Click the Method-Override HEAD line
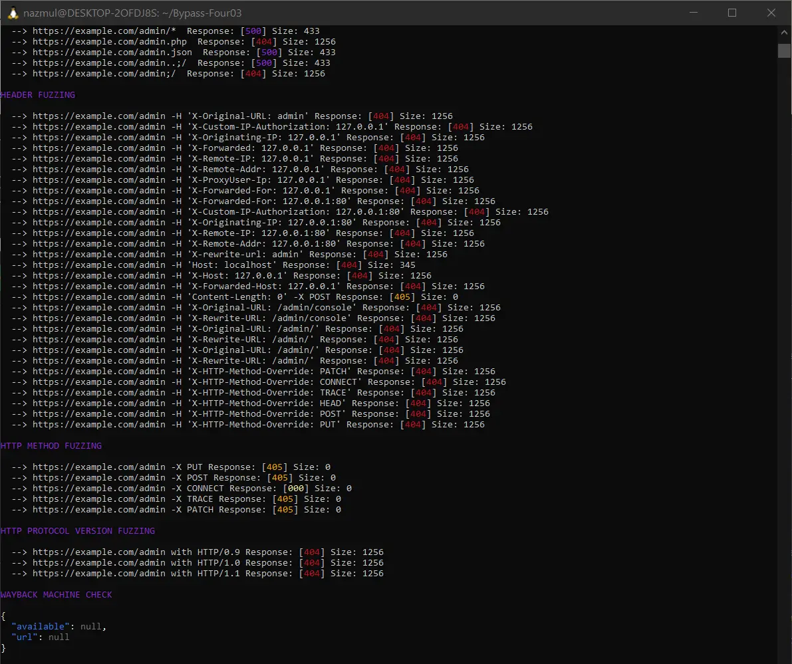Viewport: 792px width, 664px height. 251,403
